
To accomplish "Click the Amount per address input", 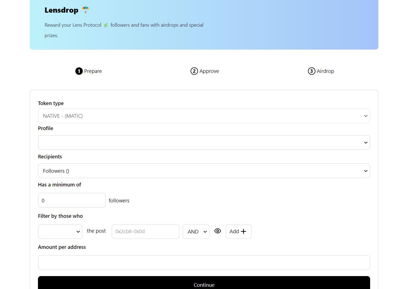I will tap(204, 263).
